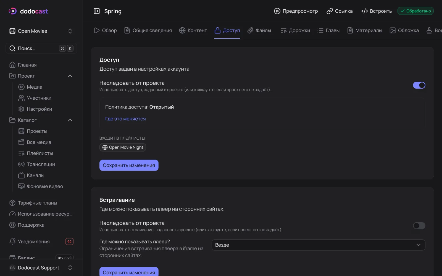This screenshot has width=442, height=276.
Task: Collapse the Каталог sidebar group
Action: coord(70,120)
